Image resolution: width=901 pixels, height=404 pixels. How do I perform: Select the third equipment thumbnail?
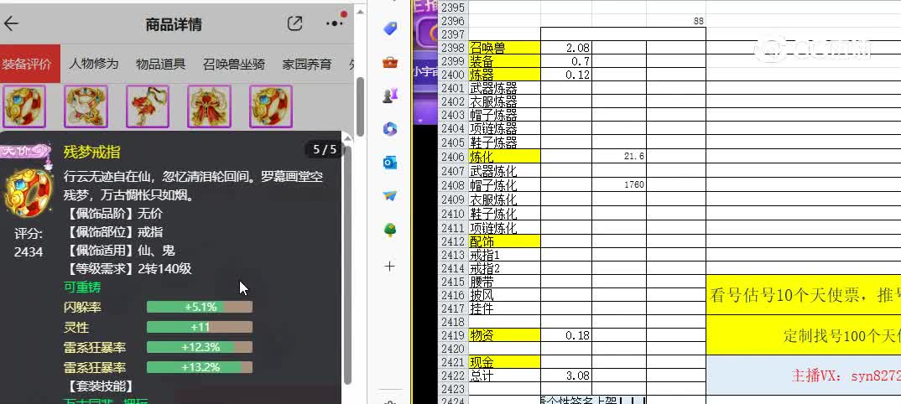pyautogui.click(x=148, y=106)
